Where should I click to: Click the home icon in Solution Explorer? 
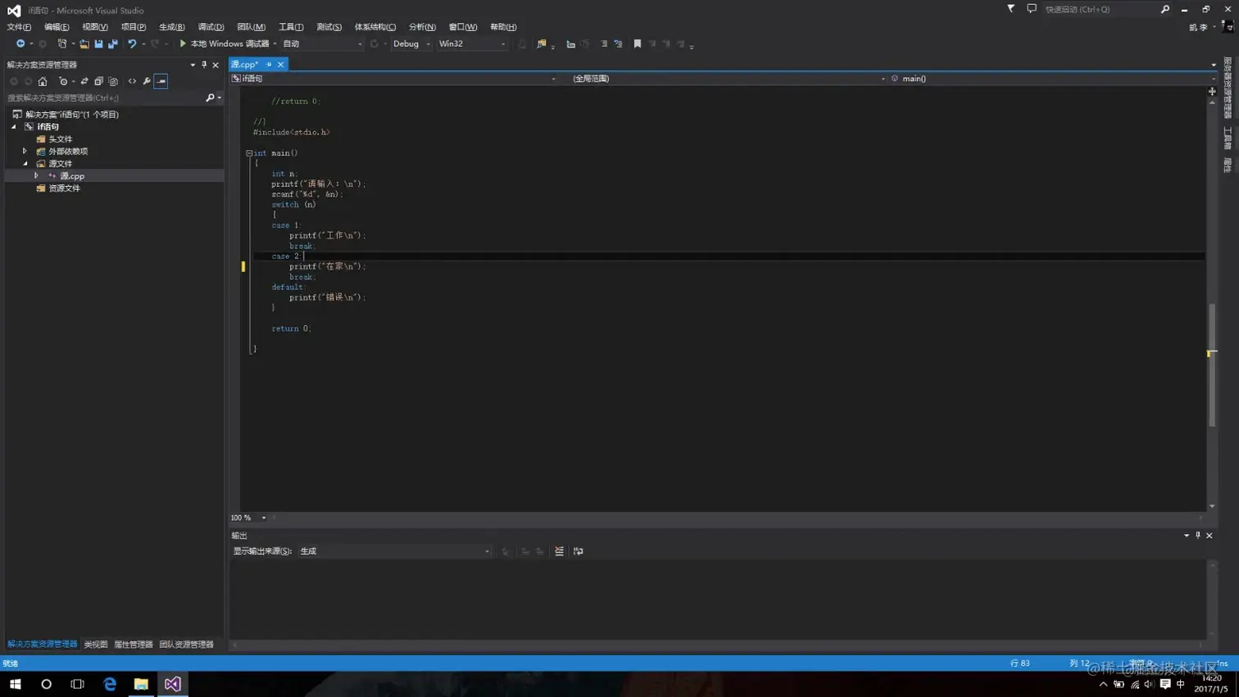click(x=43, y=81)
